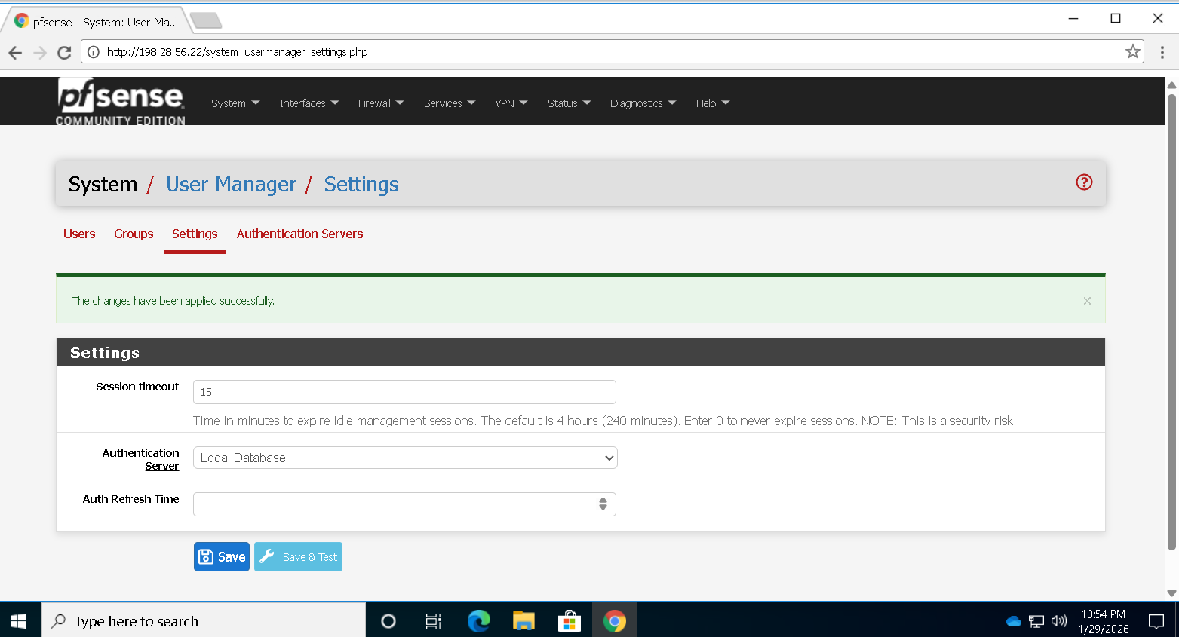Click the User Manager breadcrumb link

coord(231,185)
